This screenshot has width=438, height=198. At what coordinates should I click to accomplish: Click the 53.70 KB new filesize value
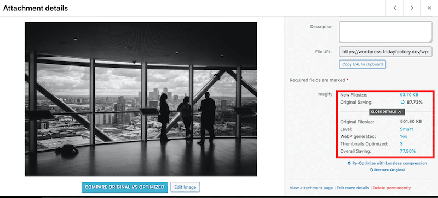click(409, 95)
